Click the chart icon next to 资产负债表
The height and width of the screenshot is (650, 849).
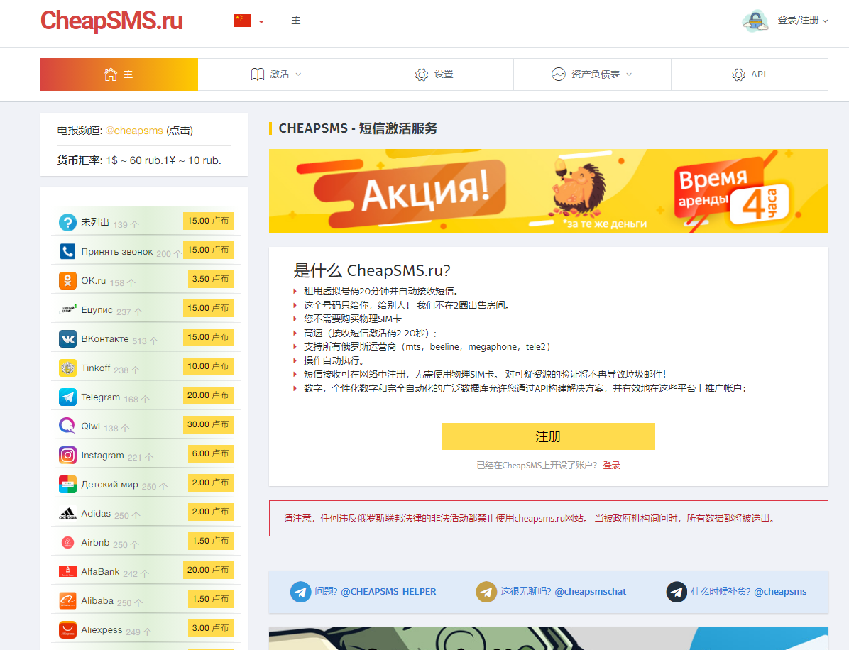tap(558, 75)
